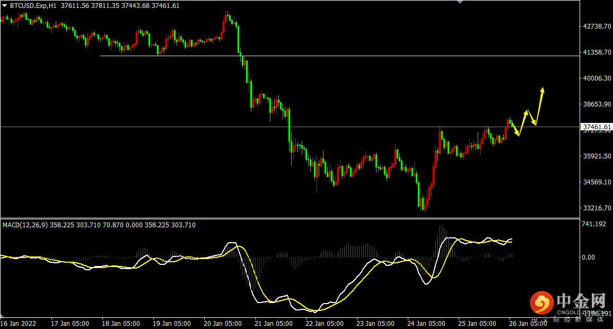
Task: Click the close value 37461.61 in the header
Action: pyautogui.click(x=165, y=6)
